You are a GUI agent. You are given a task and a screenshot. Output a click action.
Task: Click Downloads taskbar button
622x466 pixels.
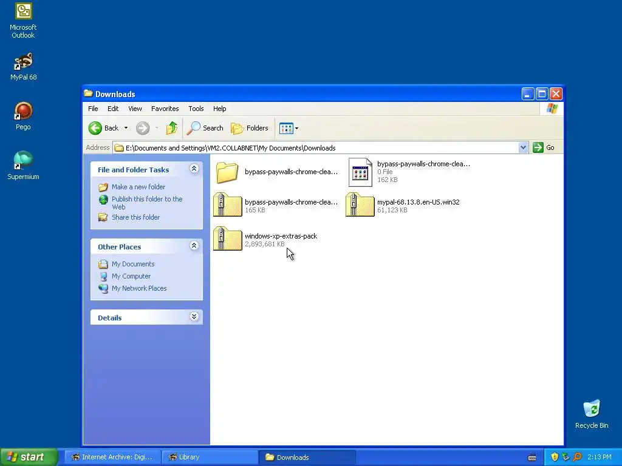(x=307, y=457)
